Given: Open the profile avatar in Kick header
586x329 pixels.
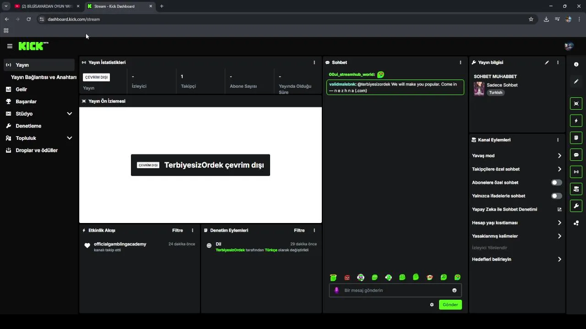Looking at the screenshot, I should (x=569, y=46).
